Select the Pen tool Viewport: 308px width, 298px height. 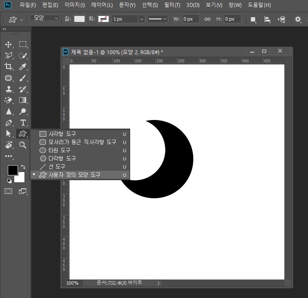click(8, 123)
